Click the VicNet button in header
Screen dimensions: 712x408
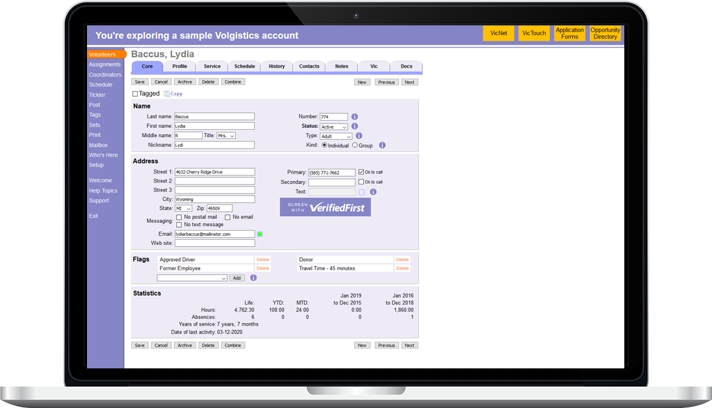coord(498,33)
